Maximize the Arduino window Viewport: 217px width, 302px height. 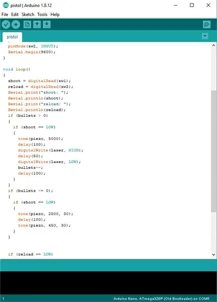click(x=192, y=5)
